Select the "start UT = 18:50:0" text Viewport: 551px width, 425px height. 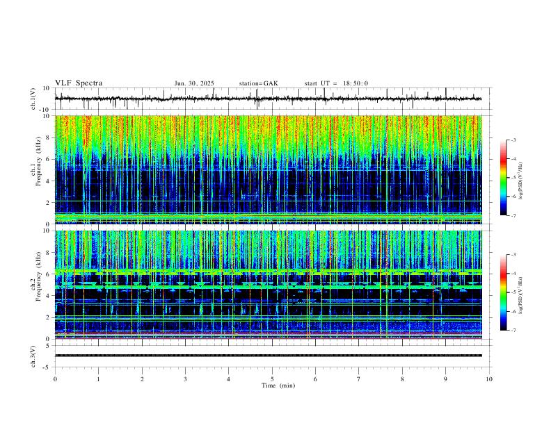[336, 83]
